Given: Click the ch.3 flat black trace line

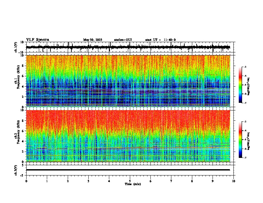Looking at the screenshot, I should point(128,170).
